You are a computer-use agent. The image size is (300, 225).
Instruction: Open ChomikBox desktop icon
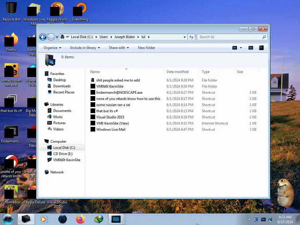(x=11, y=194)
